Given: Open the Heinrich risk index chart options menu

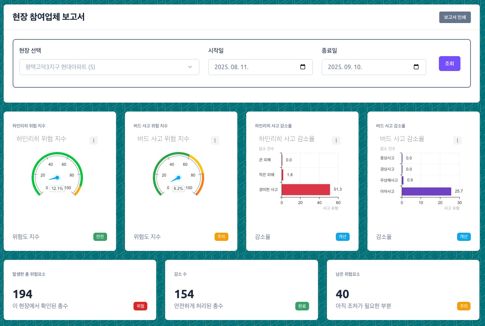Looking at the screenshot, I should [94, 141].
